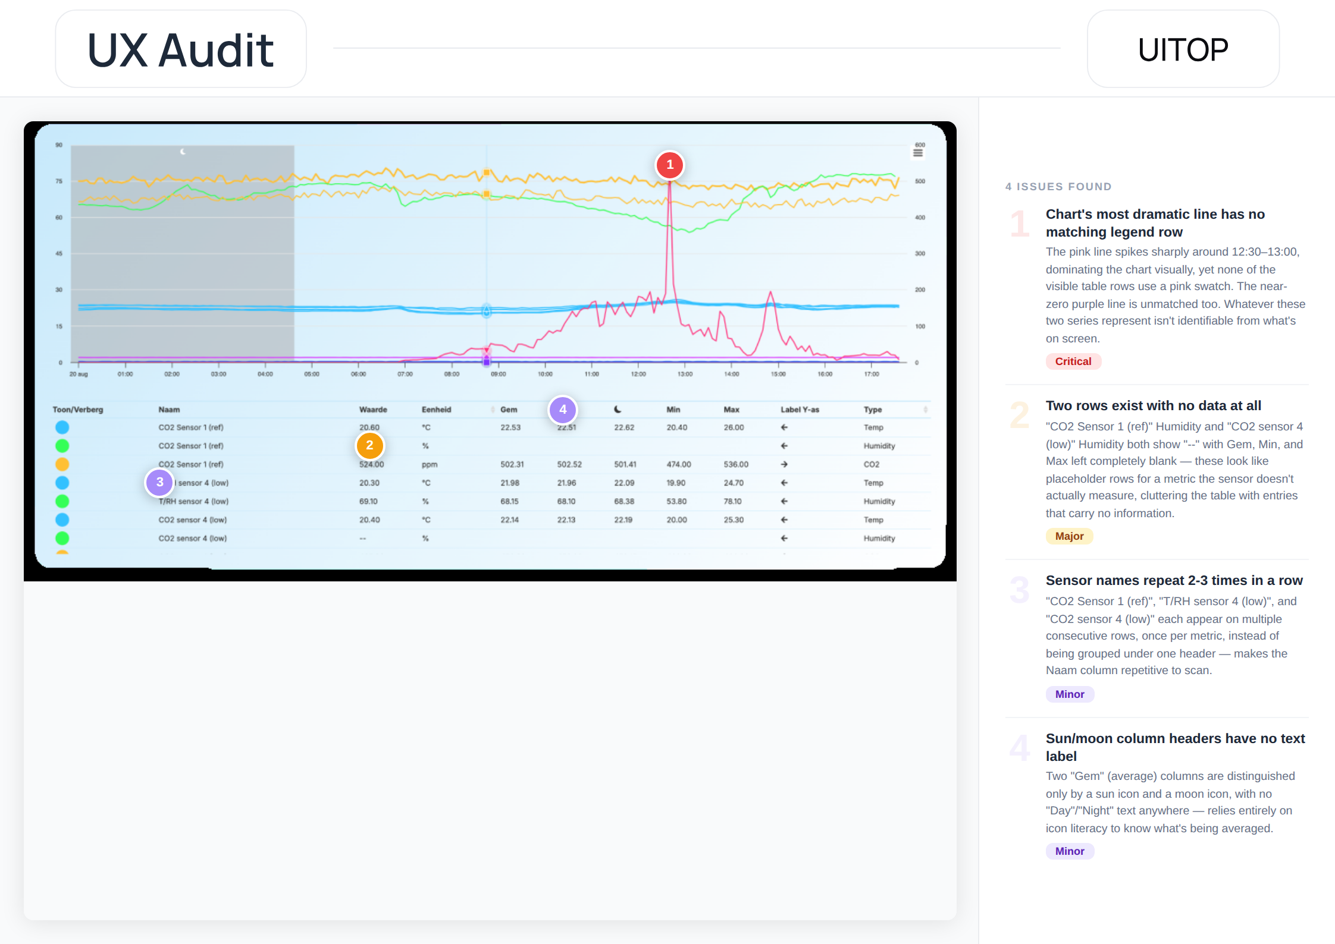Image resolution: width=1335 pixels, height=944 pixels.
Task: Click the Max column header
Action: [731, 410]
